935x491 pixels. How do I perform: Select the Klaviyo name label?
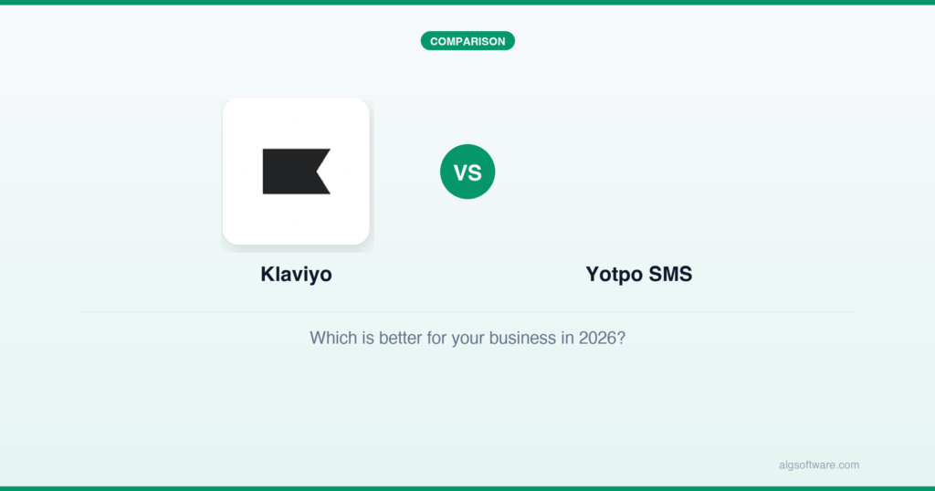[x=296, y=274]
